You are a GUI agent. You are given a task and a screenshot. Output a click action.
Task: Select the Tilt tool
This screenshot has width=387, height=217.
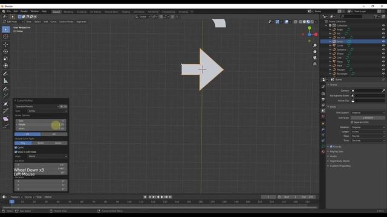pos(5,111)
